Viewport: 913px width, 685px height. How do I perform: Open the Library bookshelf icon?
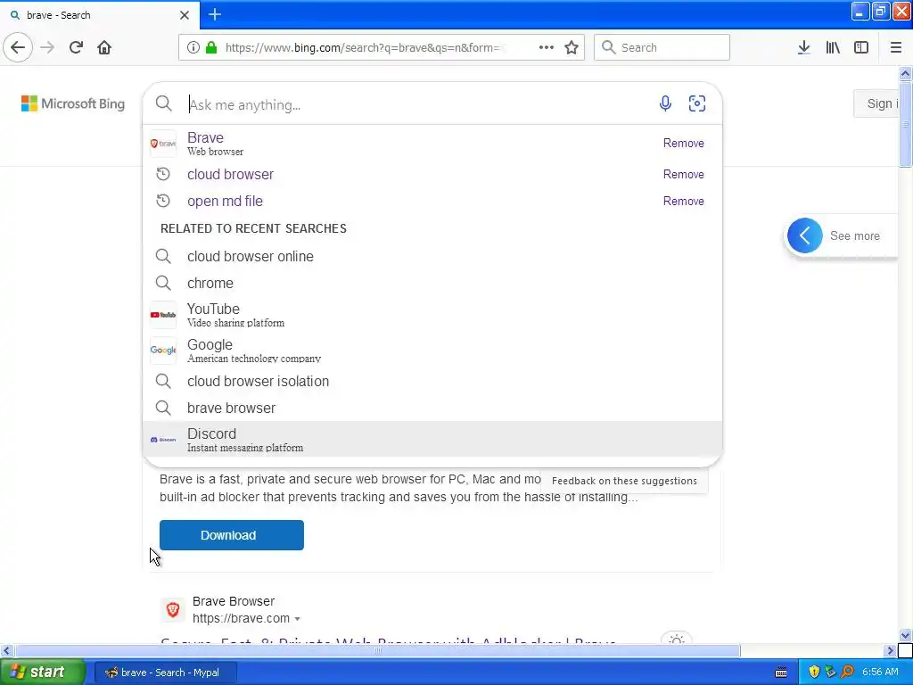833,47
